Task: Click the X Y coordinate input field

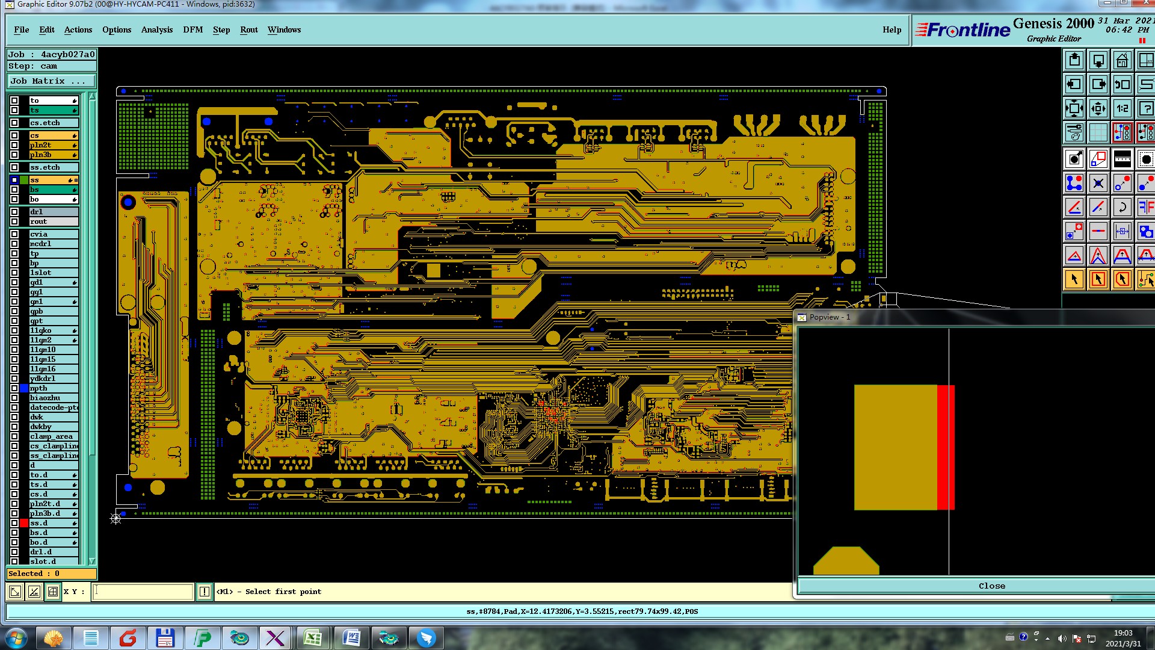Action: coord(143,592)
